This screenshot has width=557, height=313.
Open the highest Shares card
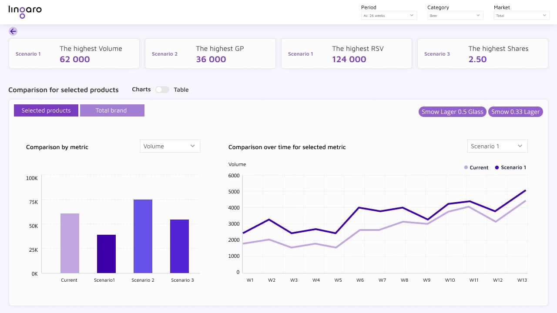tap(483, 53)
